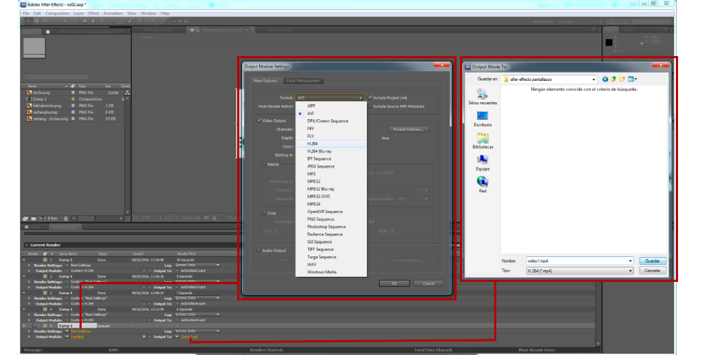Switch to Color Management tab
The height and width of the screenshot is (355, 710).
[x=303, y=81]
